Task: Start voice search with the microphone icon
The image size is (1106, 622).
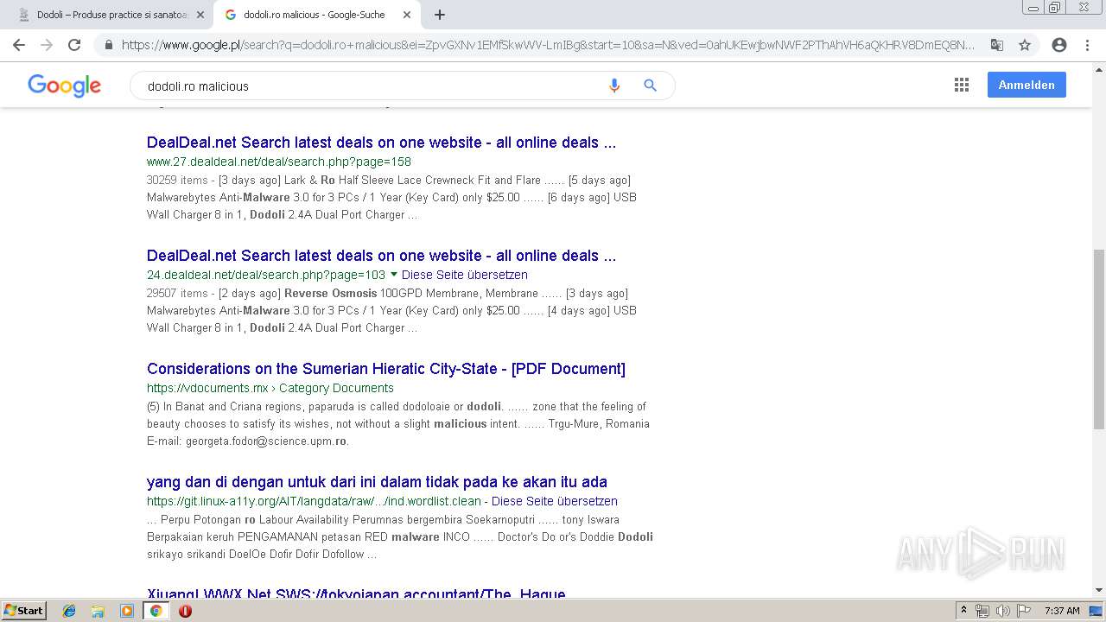Action: pyautogui.click(x=614, y=86)
